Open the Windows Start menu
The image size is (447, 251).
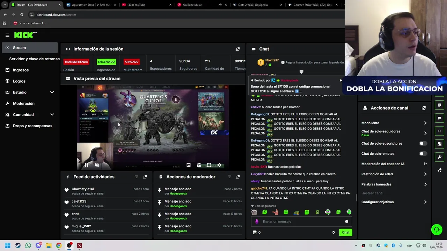click(7, 245)
